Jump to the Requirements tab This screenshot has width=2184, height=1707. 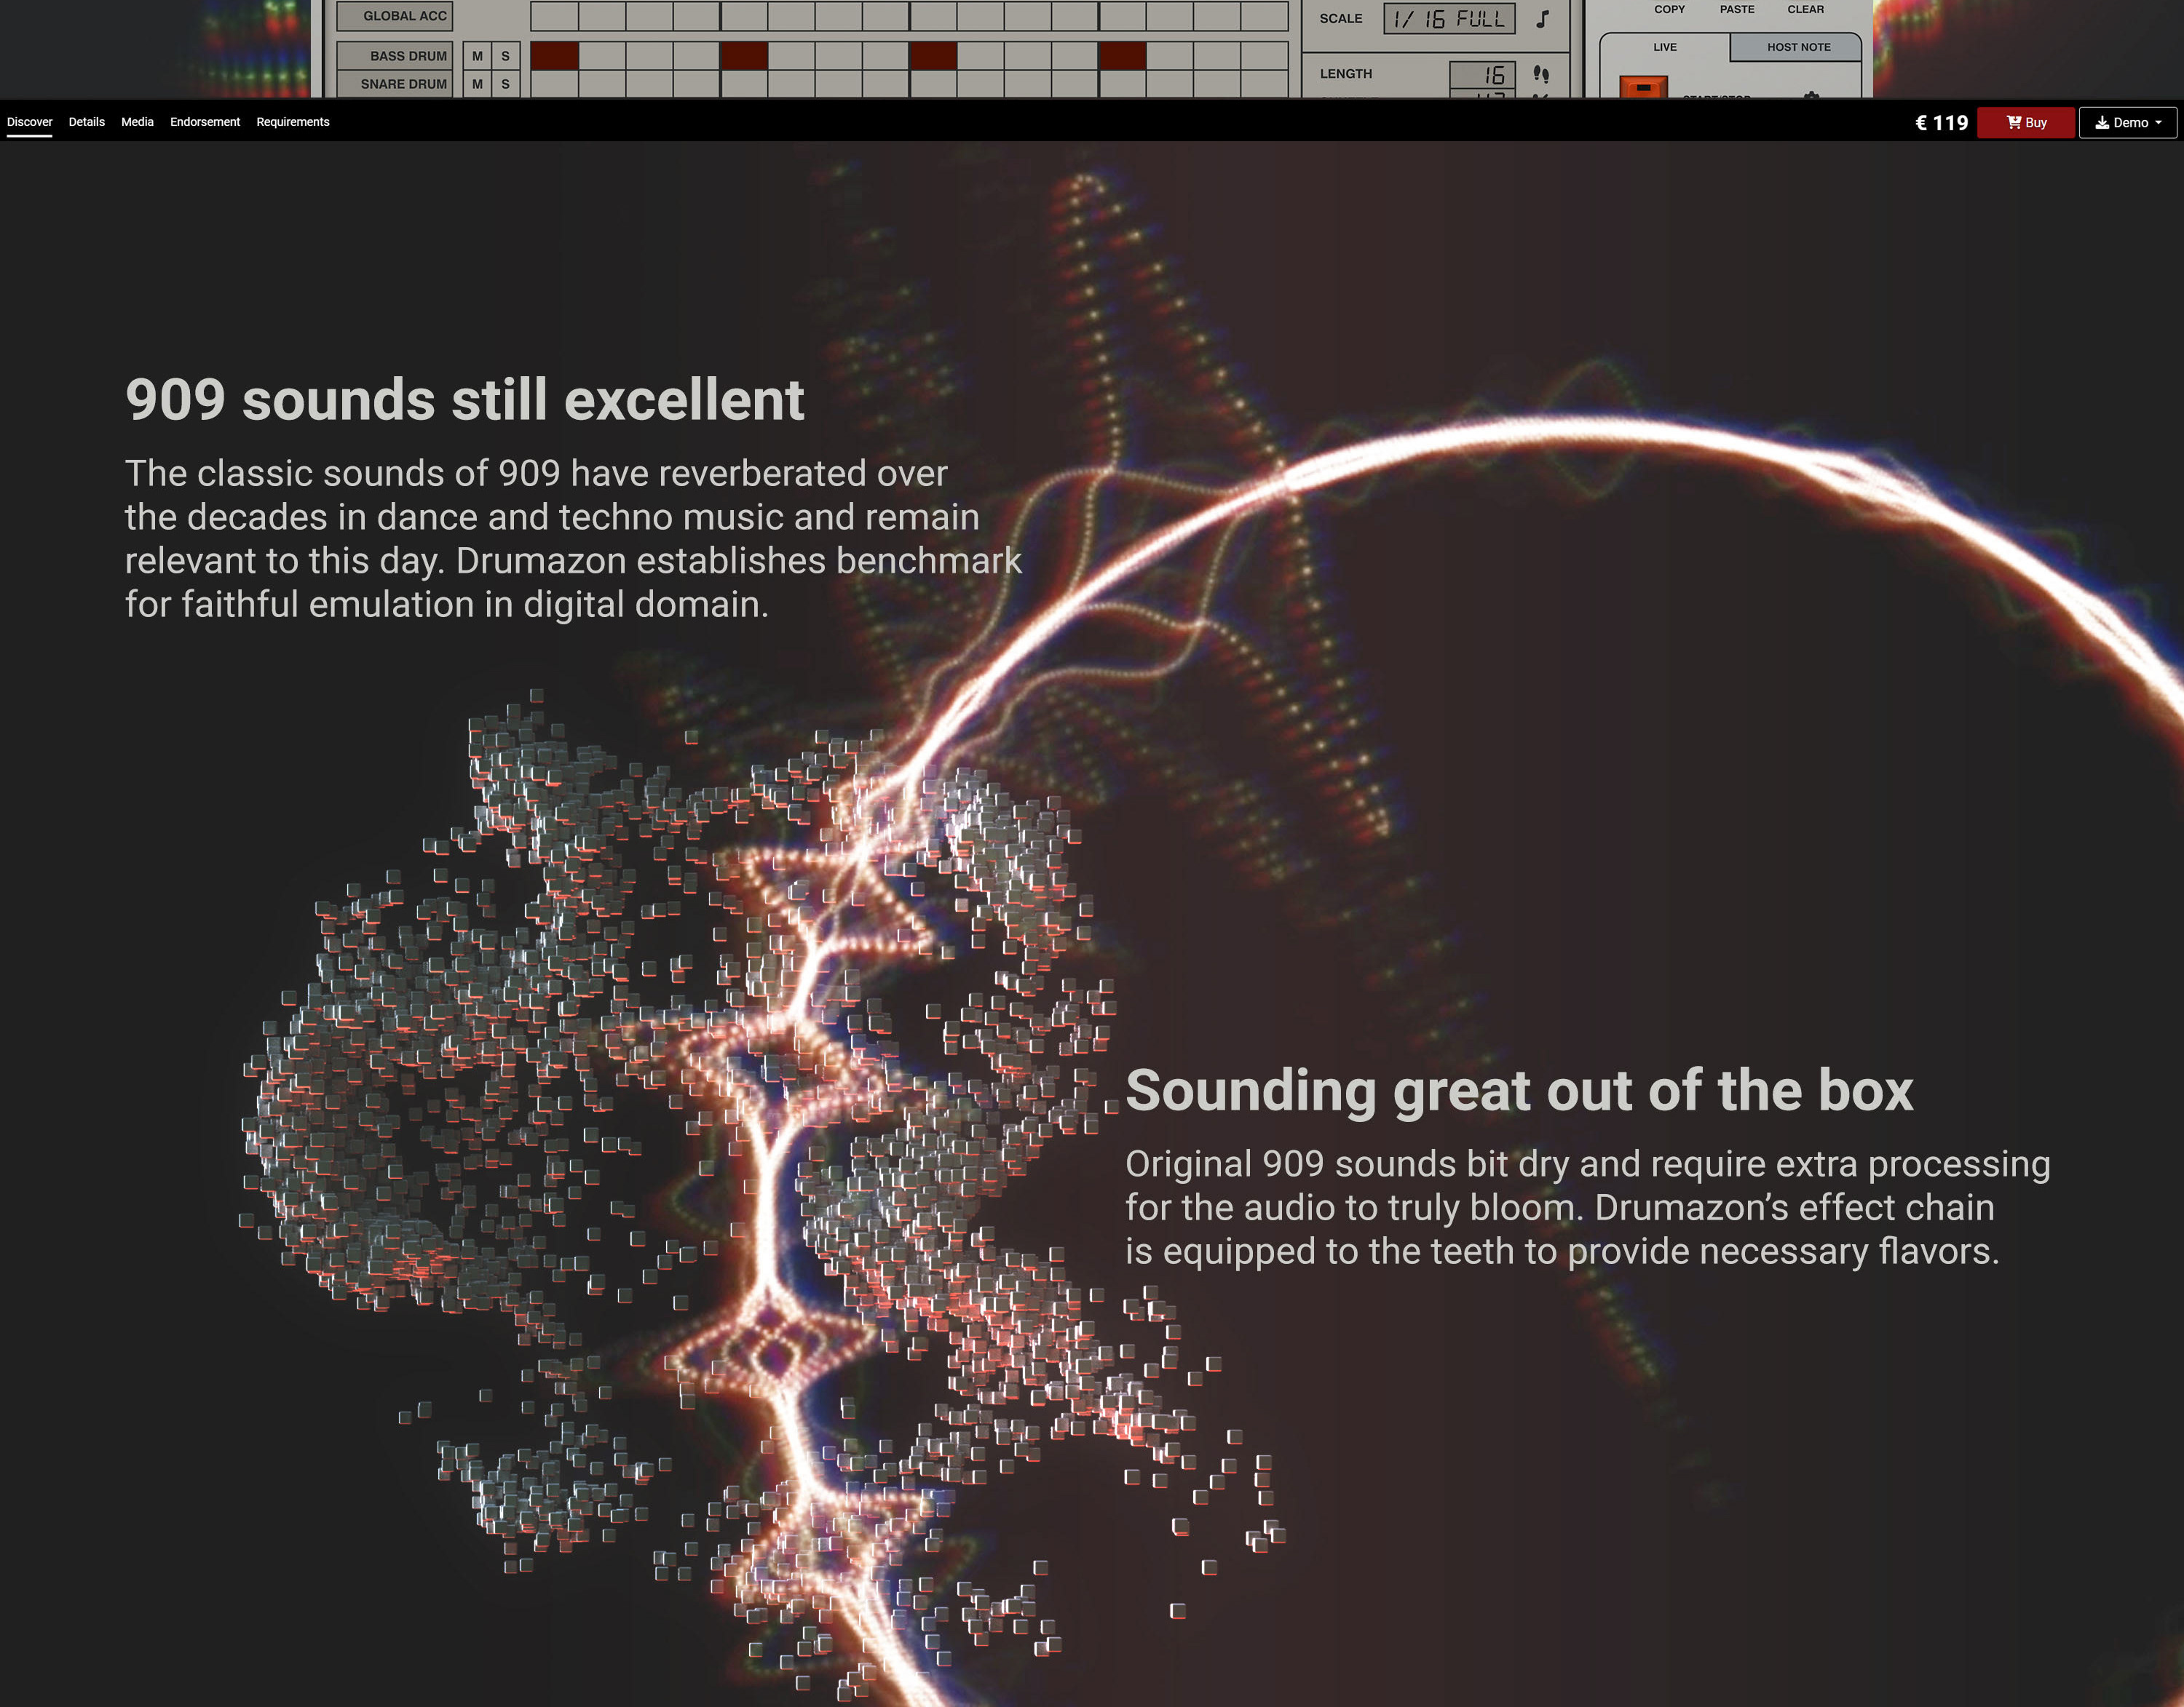click(292, 122)
